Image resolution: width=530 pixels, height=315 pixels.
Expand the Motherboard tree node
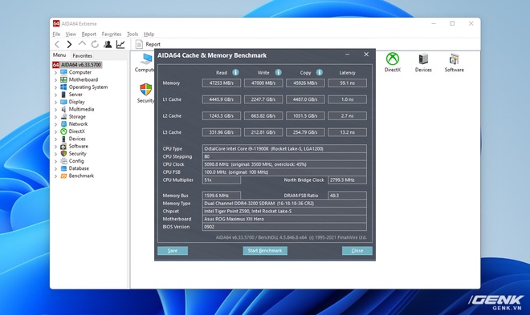55,80
